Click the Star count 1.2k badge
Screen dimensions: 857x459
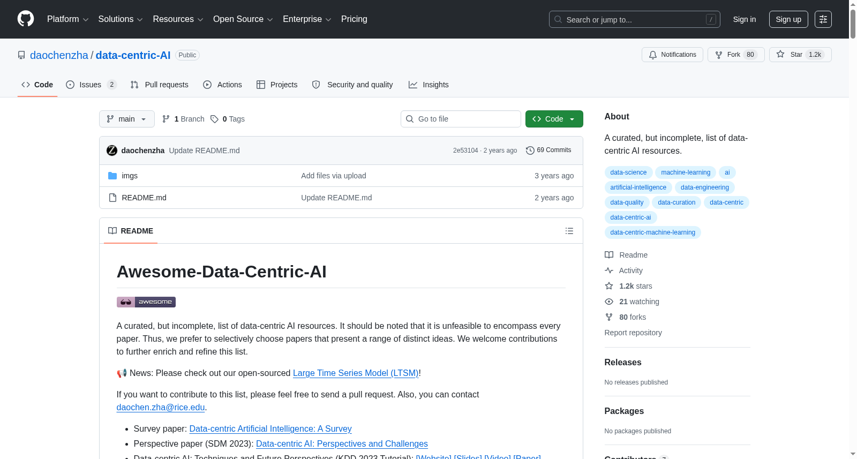(815, 55)
